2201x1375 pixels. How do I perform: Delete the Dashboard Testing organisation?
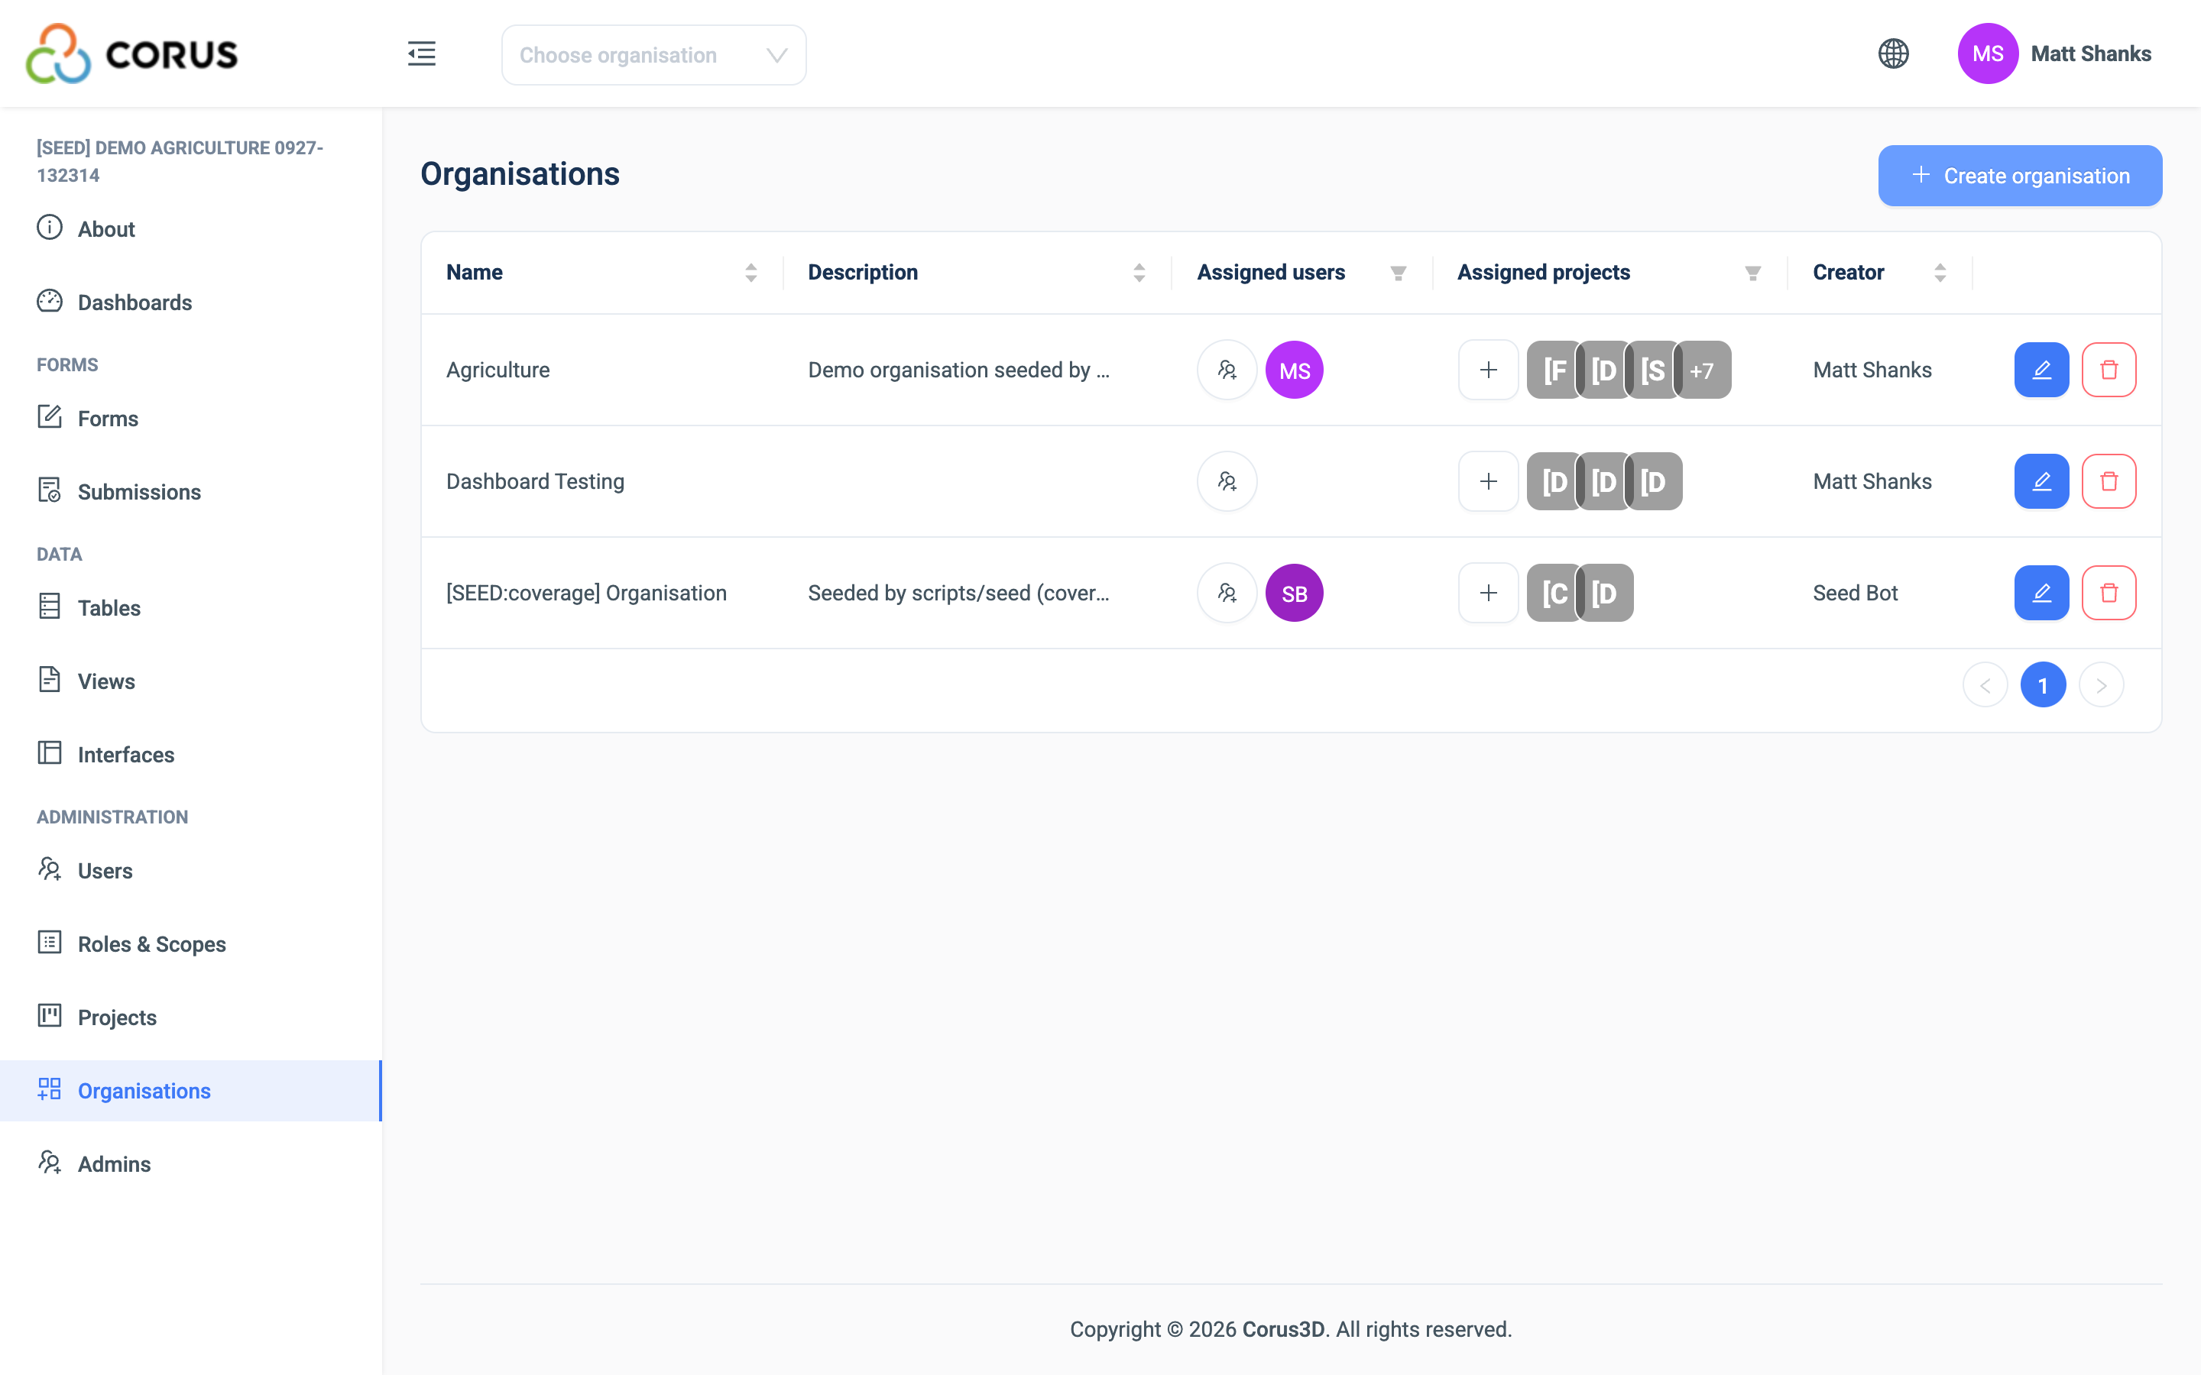coord(2109,481)
